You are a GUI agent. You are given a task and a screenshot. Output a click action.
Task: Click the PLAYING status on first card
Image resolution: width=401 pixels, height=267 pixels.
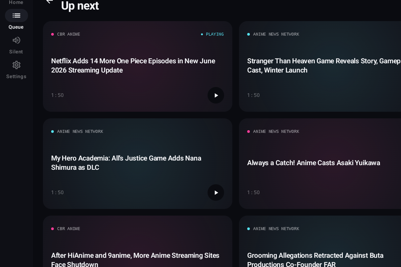click(x=212, y=34)
